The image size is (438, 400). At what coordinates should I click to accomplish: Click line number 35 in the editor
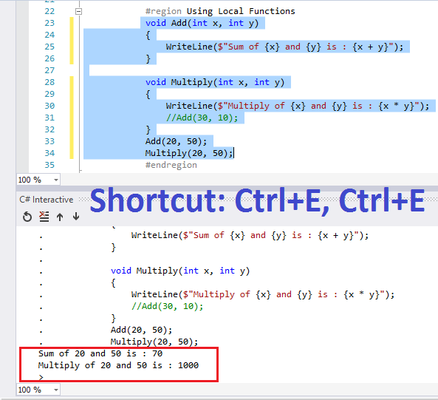pos(49,165)
